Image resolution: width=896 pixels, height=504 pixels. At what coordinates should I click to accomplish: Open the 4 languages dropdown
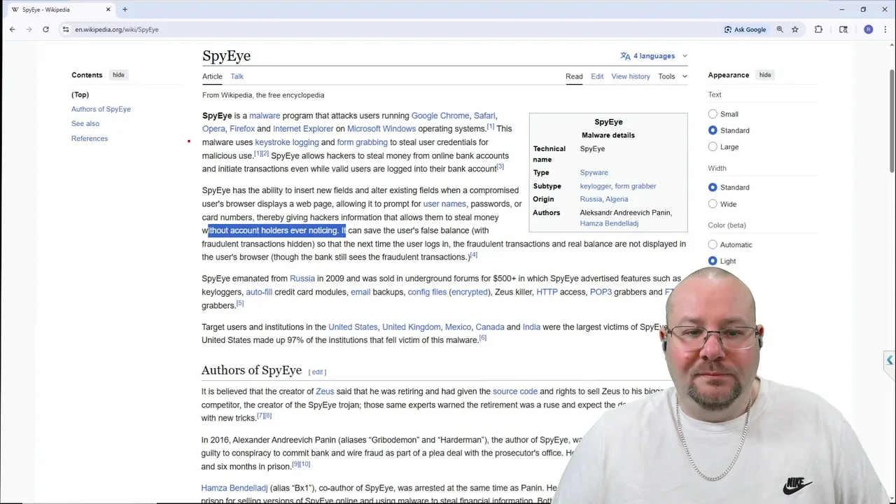[x=654, y=56]
